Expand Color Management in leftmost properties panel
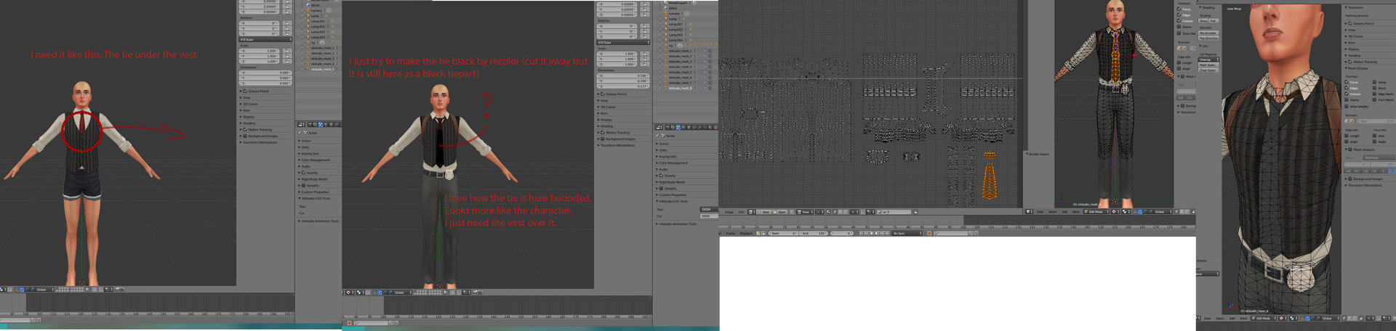Viewport: 1396px width, 331px height. pyautogui.click(x=316, y=160)
